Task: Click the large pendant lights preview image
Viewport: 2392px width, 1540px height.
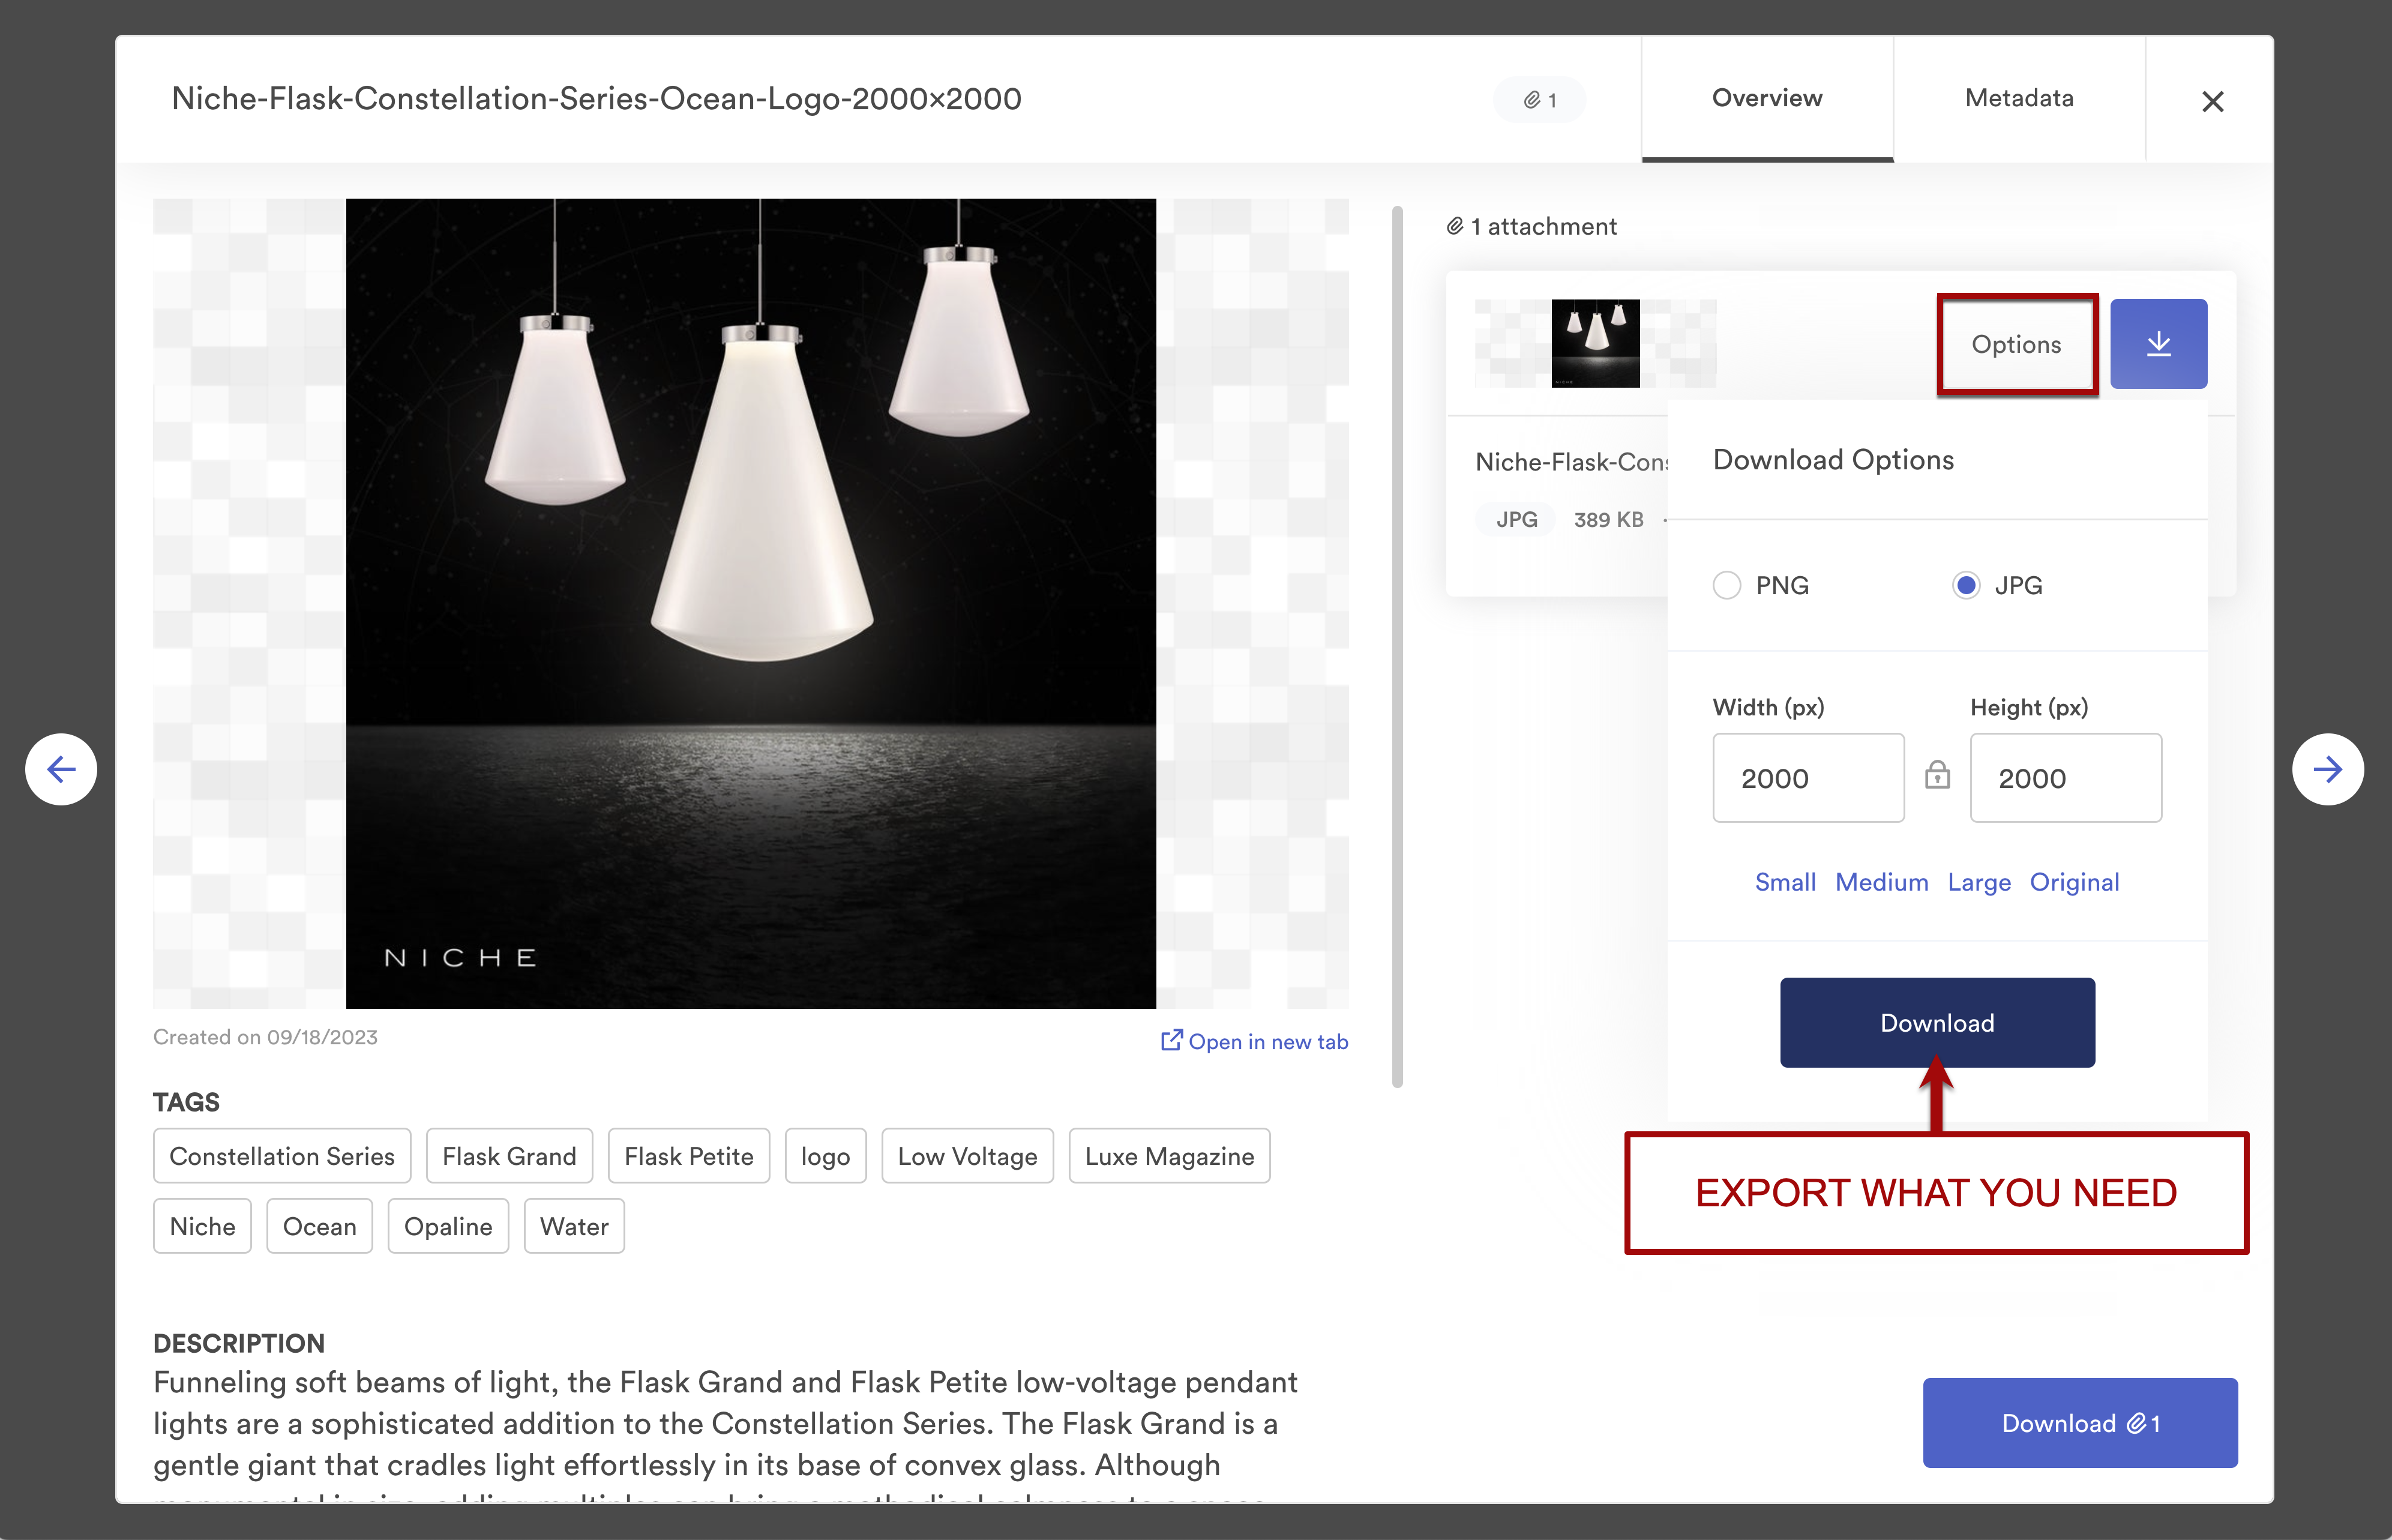Action: coord(750,603)
